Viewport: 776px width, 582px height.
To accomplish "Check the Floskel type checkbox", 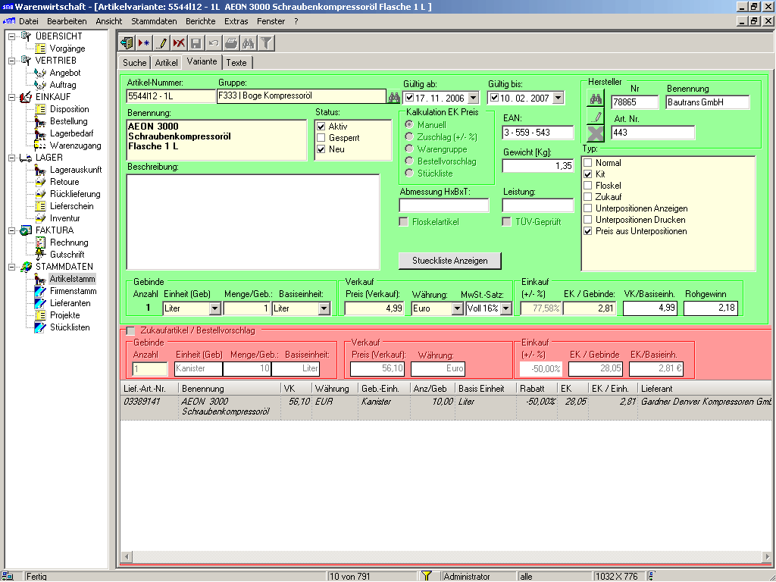I will 587,186.
